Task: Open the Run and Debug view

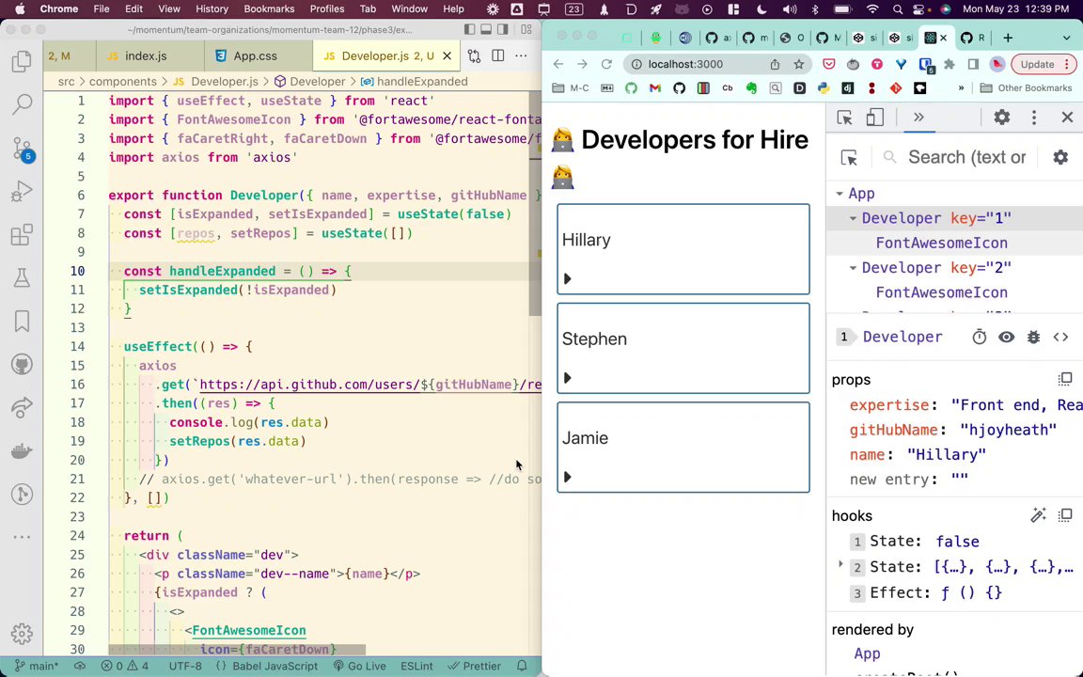Action: (x=22, y=192)
